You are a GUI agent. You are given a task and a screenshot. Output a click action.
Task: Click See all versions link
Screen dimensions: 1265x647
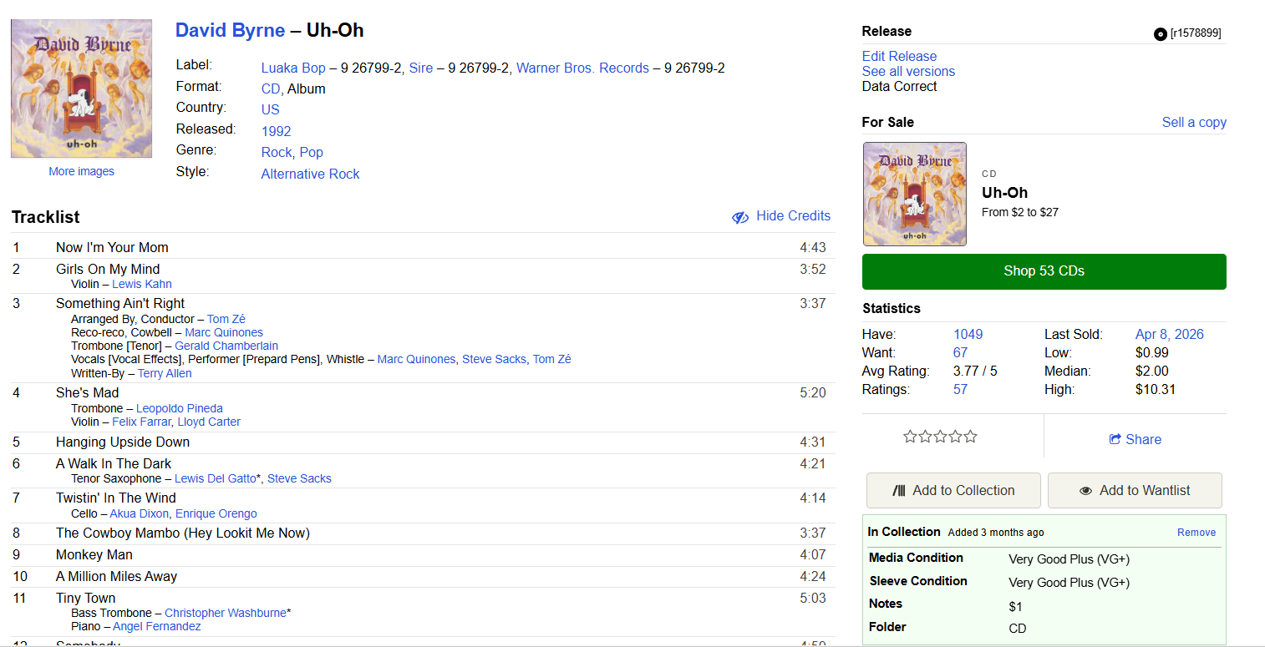(x=908, y=71)
